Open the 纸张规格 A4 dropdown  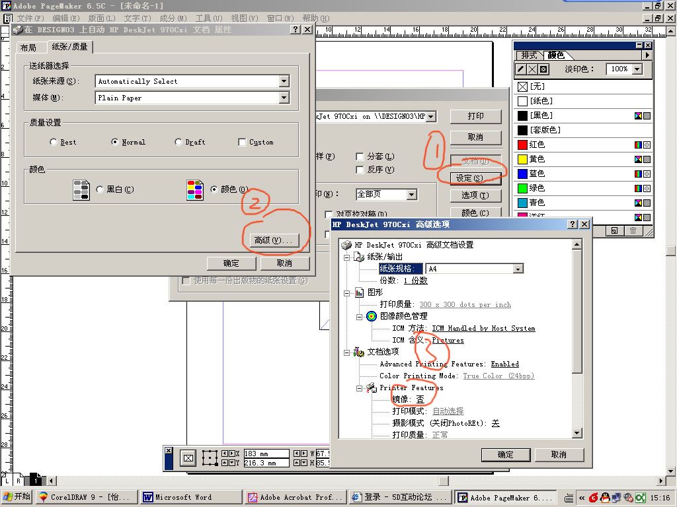[x=518, y=269]
